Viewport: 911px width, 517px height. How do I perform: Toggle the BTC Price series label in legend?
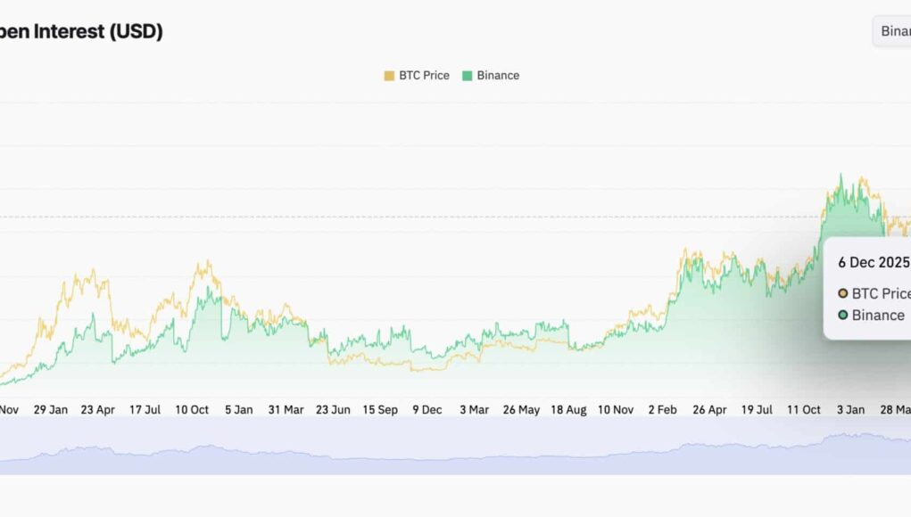[424, 76]
